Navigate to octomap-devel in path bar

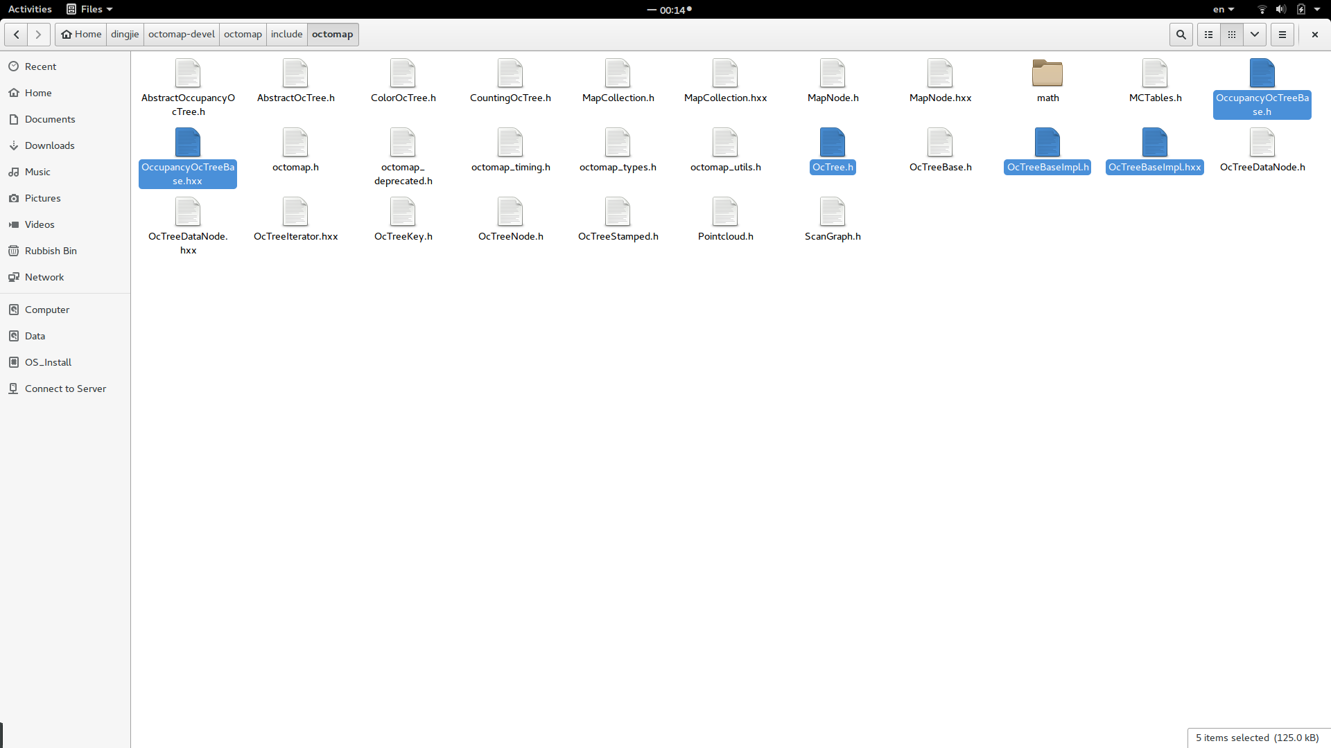pyautogui.click(x=182, y=34)
